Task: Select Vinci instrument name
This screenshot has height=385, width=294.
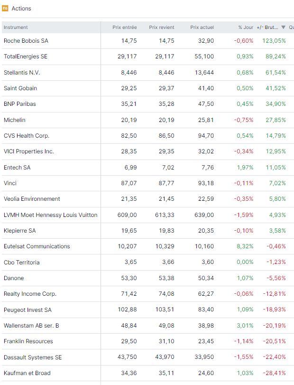Action: coord(10,183)
